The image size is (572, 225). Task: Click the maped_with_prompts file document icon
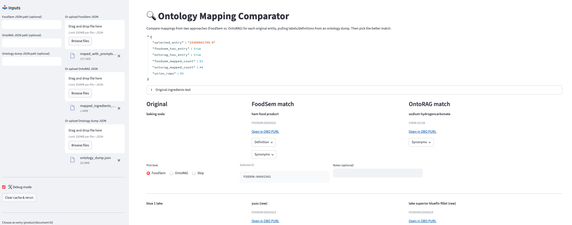point(73,56)
